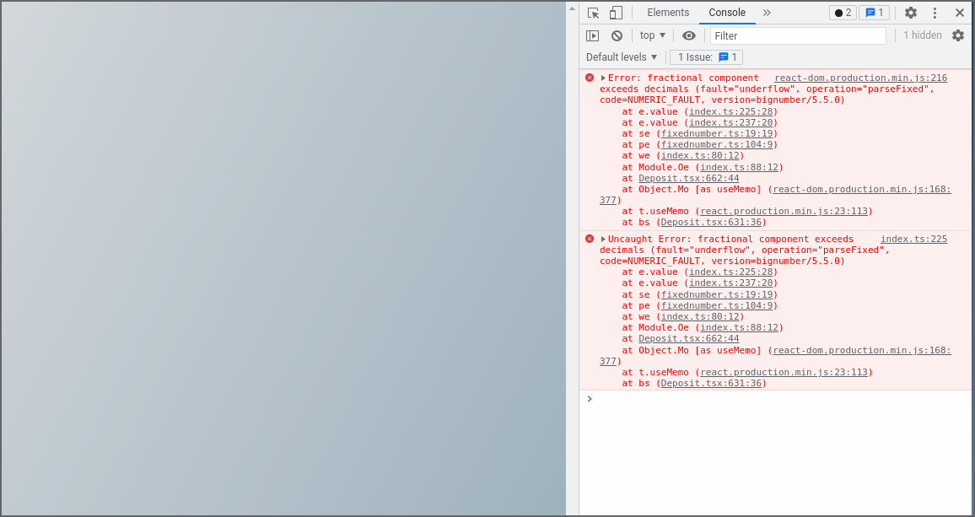Open react.production.min.js:23:113 in the Uncaught Error stack
975x517 pixels.
[x=784, y=372]
